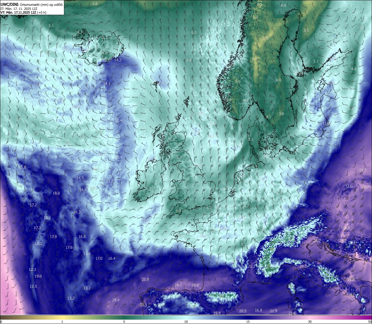Click colorbar tick label 10

(186, 322)
